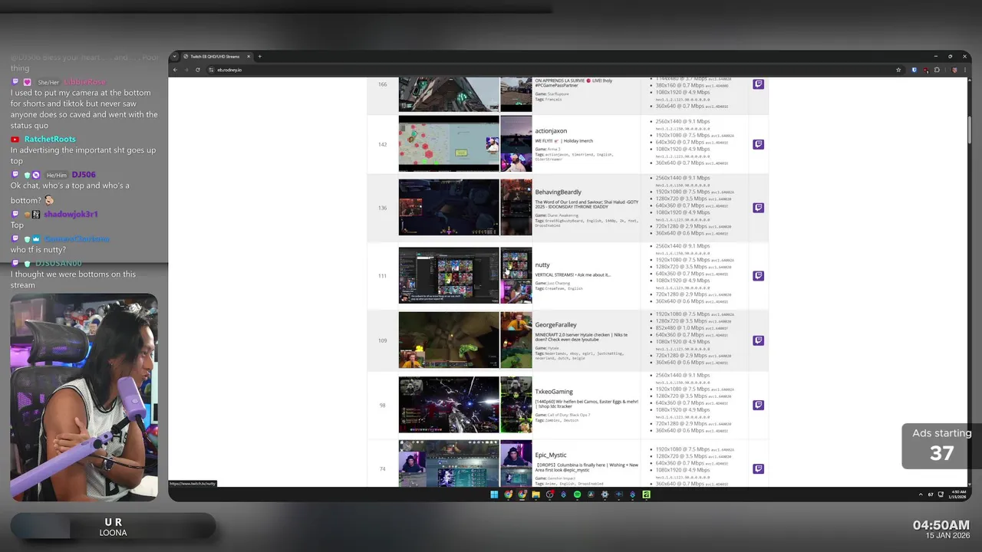This screenshot has height=552, width=982.
Task: Open nutty's vertical stream thumbnail
Action: coord(516,275)
